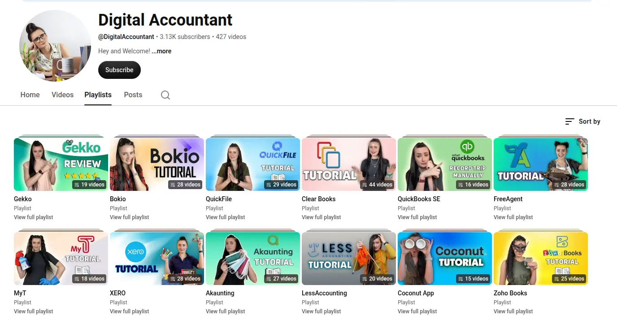
Task: Open the Gekko playlist thumbnail
Action: point(61,164)
